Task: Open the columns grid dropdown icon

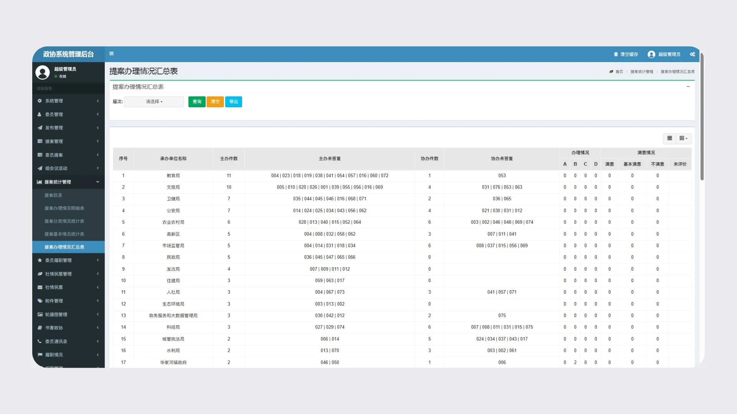Action: click(683, 138)
